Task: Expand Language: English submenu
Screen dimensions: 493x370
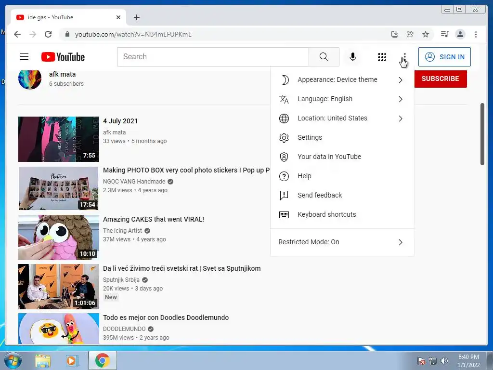Action: [x=342, y=99]
